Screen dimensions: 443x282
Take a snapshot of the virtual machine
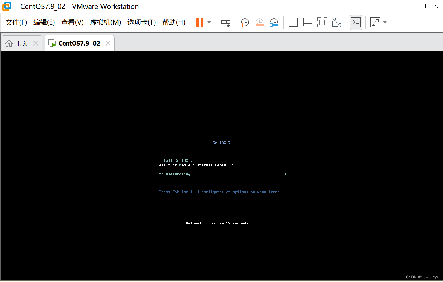click(x=245, y=22)
